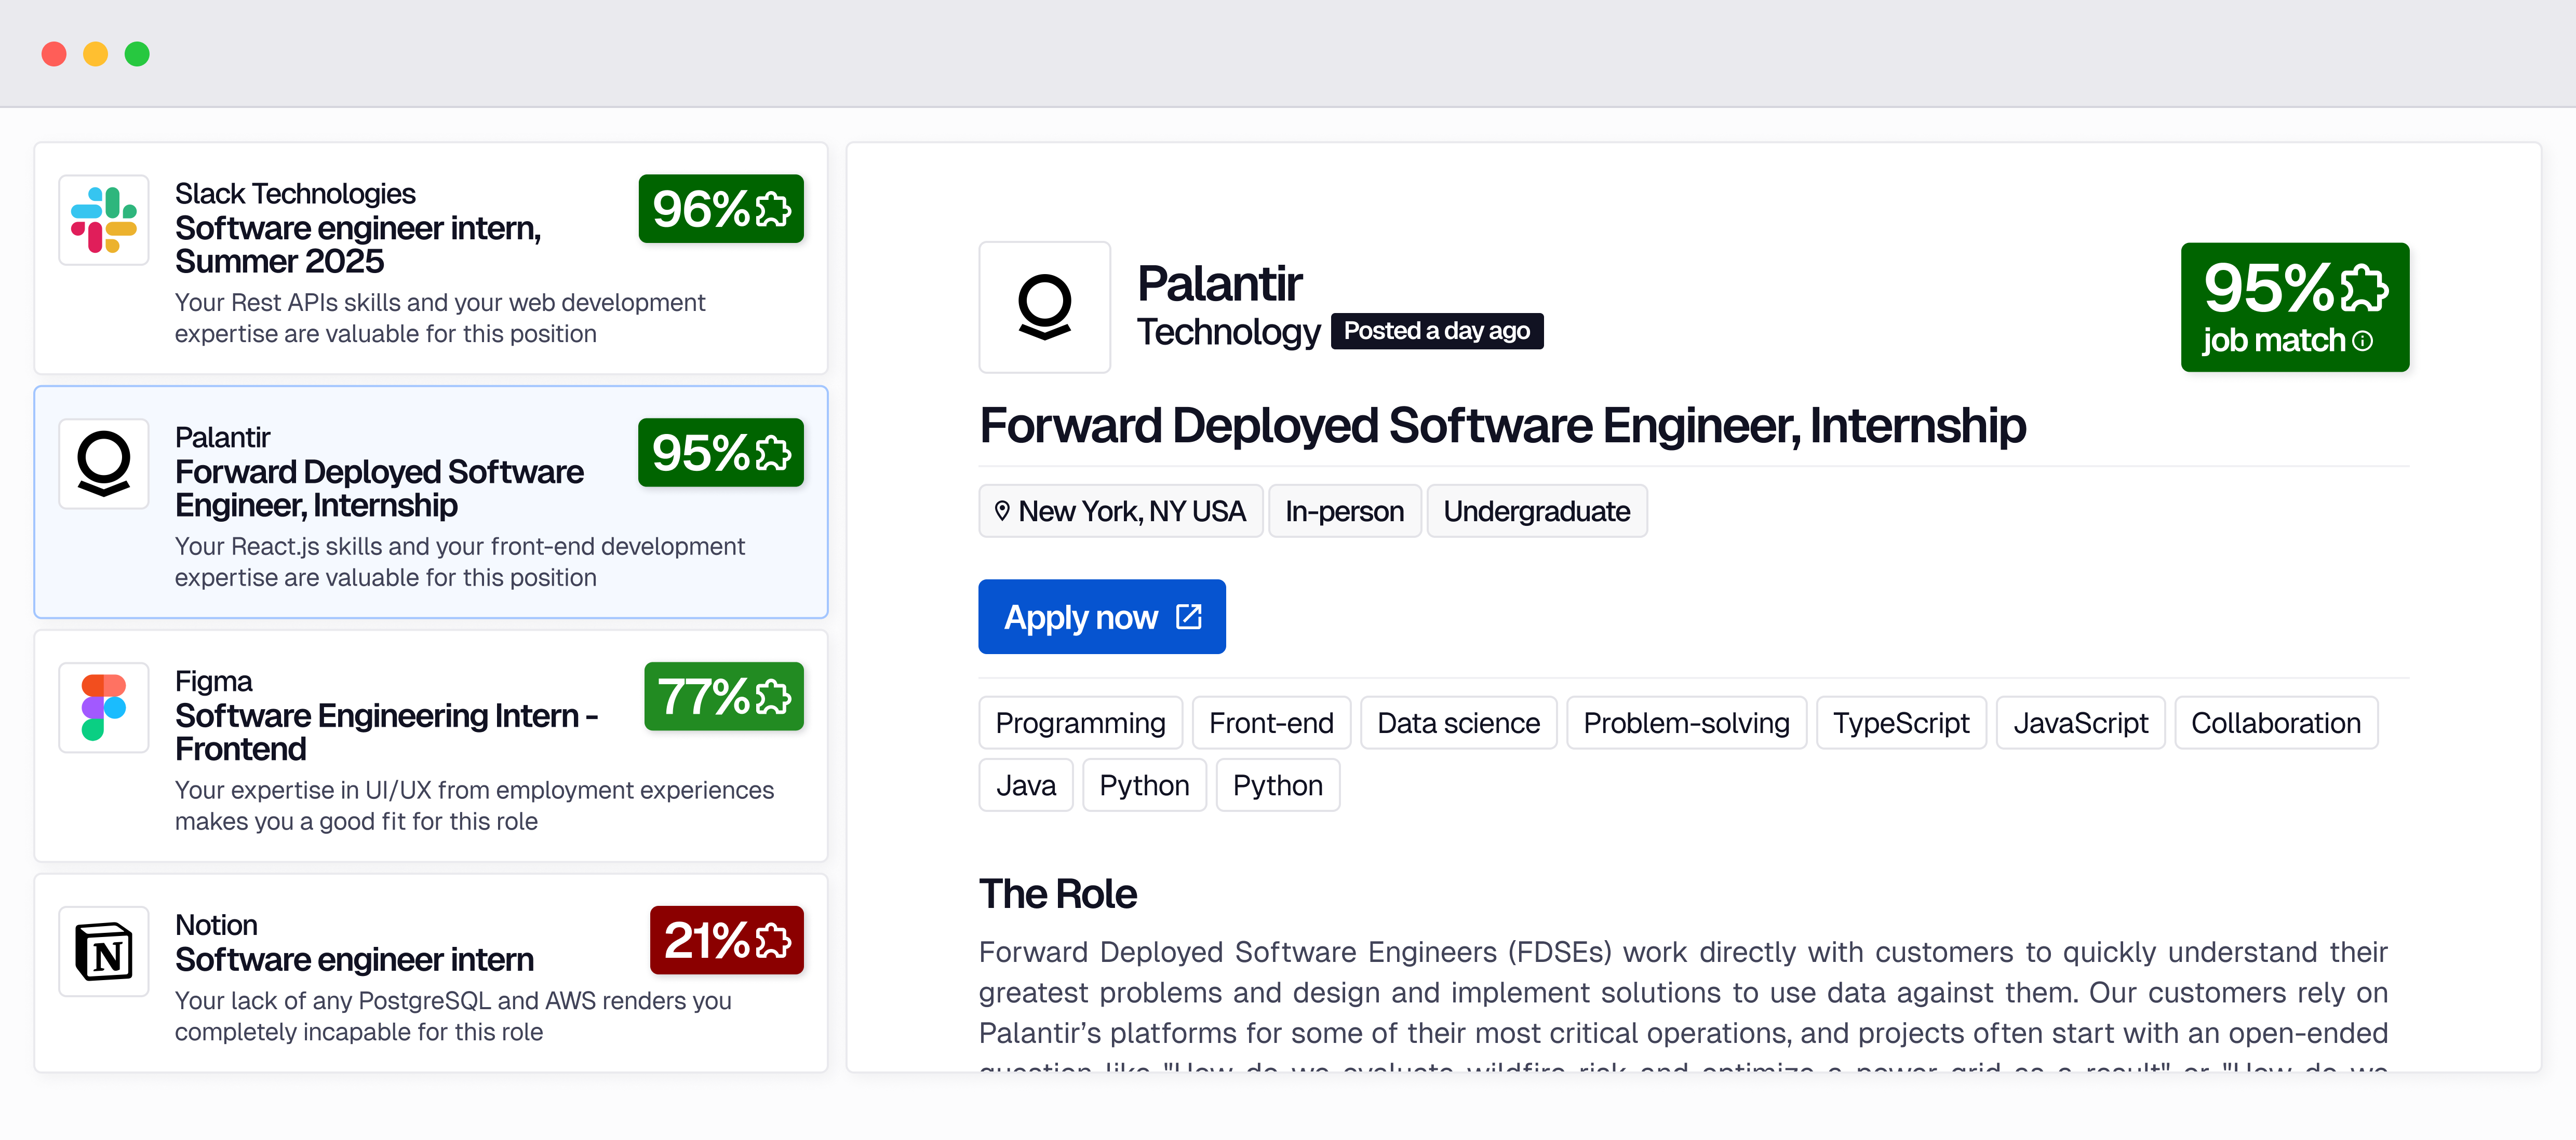Select the Palantir Forward Deployed Software Engineer card
The height and width of the screenshot is (1140, 2576).
click(431, 503)
